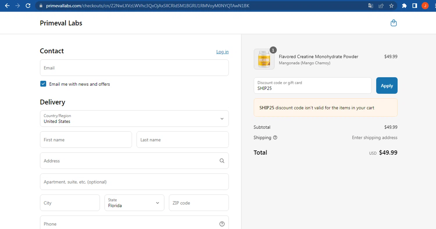Focus the Address input field
Viewport: 436px width, 229px height.
click(x=134, y=161)
